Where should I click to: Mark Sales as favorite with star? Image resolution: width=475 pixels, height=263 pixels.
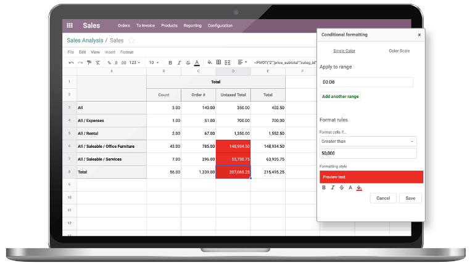(x=131, y=41)
